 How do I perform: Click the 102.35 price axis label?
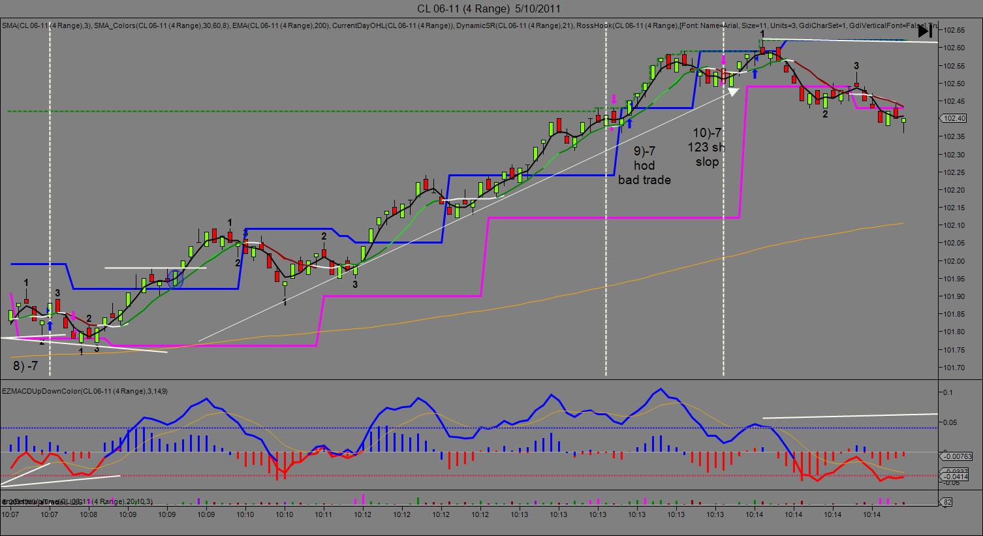point(954,137)
